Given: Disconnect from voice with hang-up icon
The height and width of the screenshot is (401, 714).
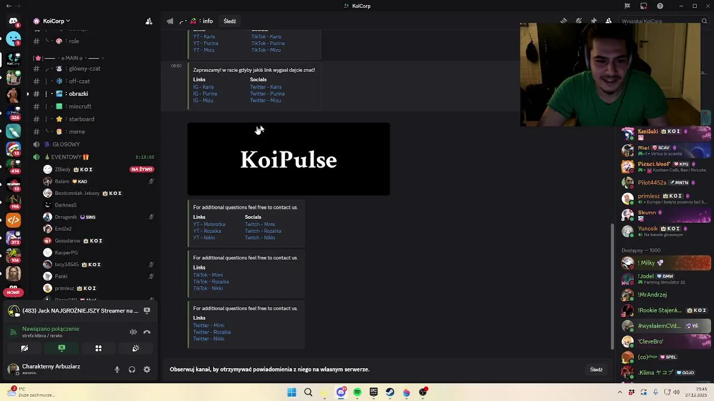Looking at the screenshot, I should (147, 332).
